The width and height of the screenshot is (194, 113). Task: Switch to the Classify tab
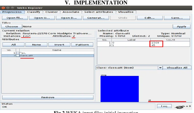click(34, 12)
